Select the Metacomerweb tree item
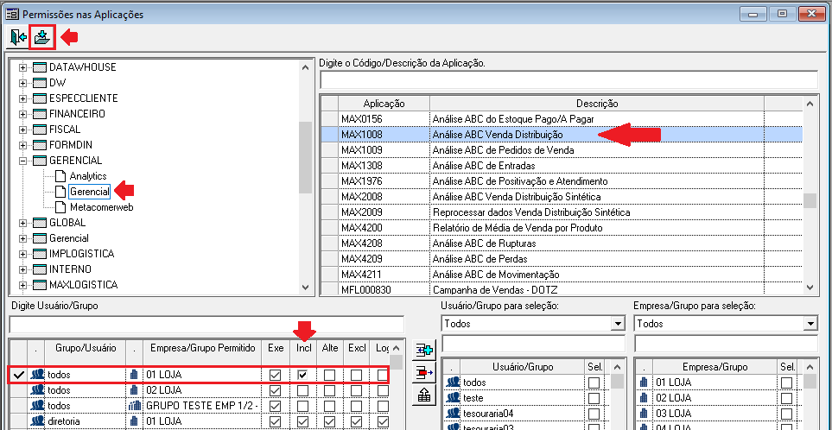 pyautogui.click(x=101, y=206)
